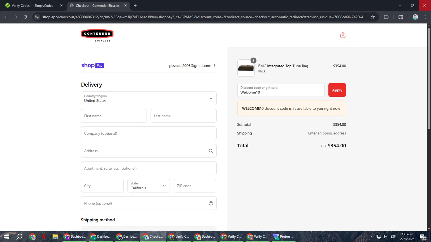This screenshot has height=242, width=431.
Task: Click the Apartment, suite, etc. field
Action: tap(149, 168)
